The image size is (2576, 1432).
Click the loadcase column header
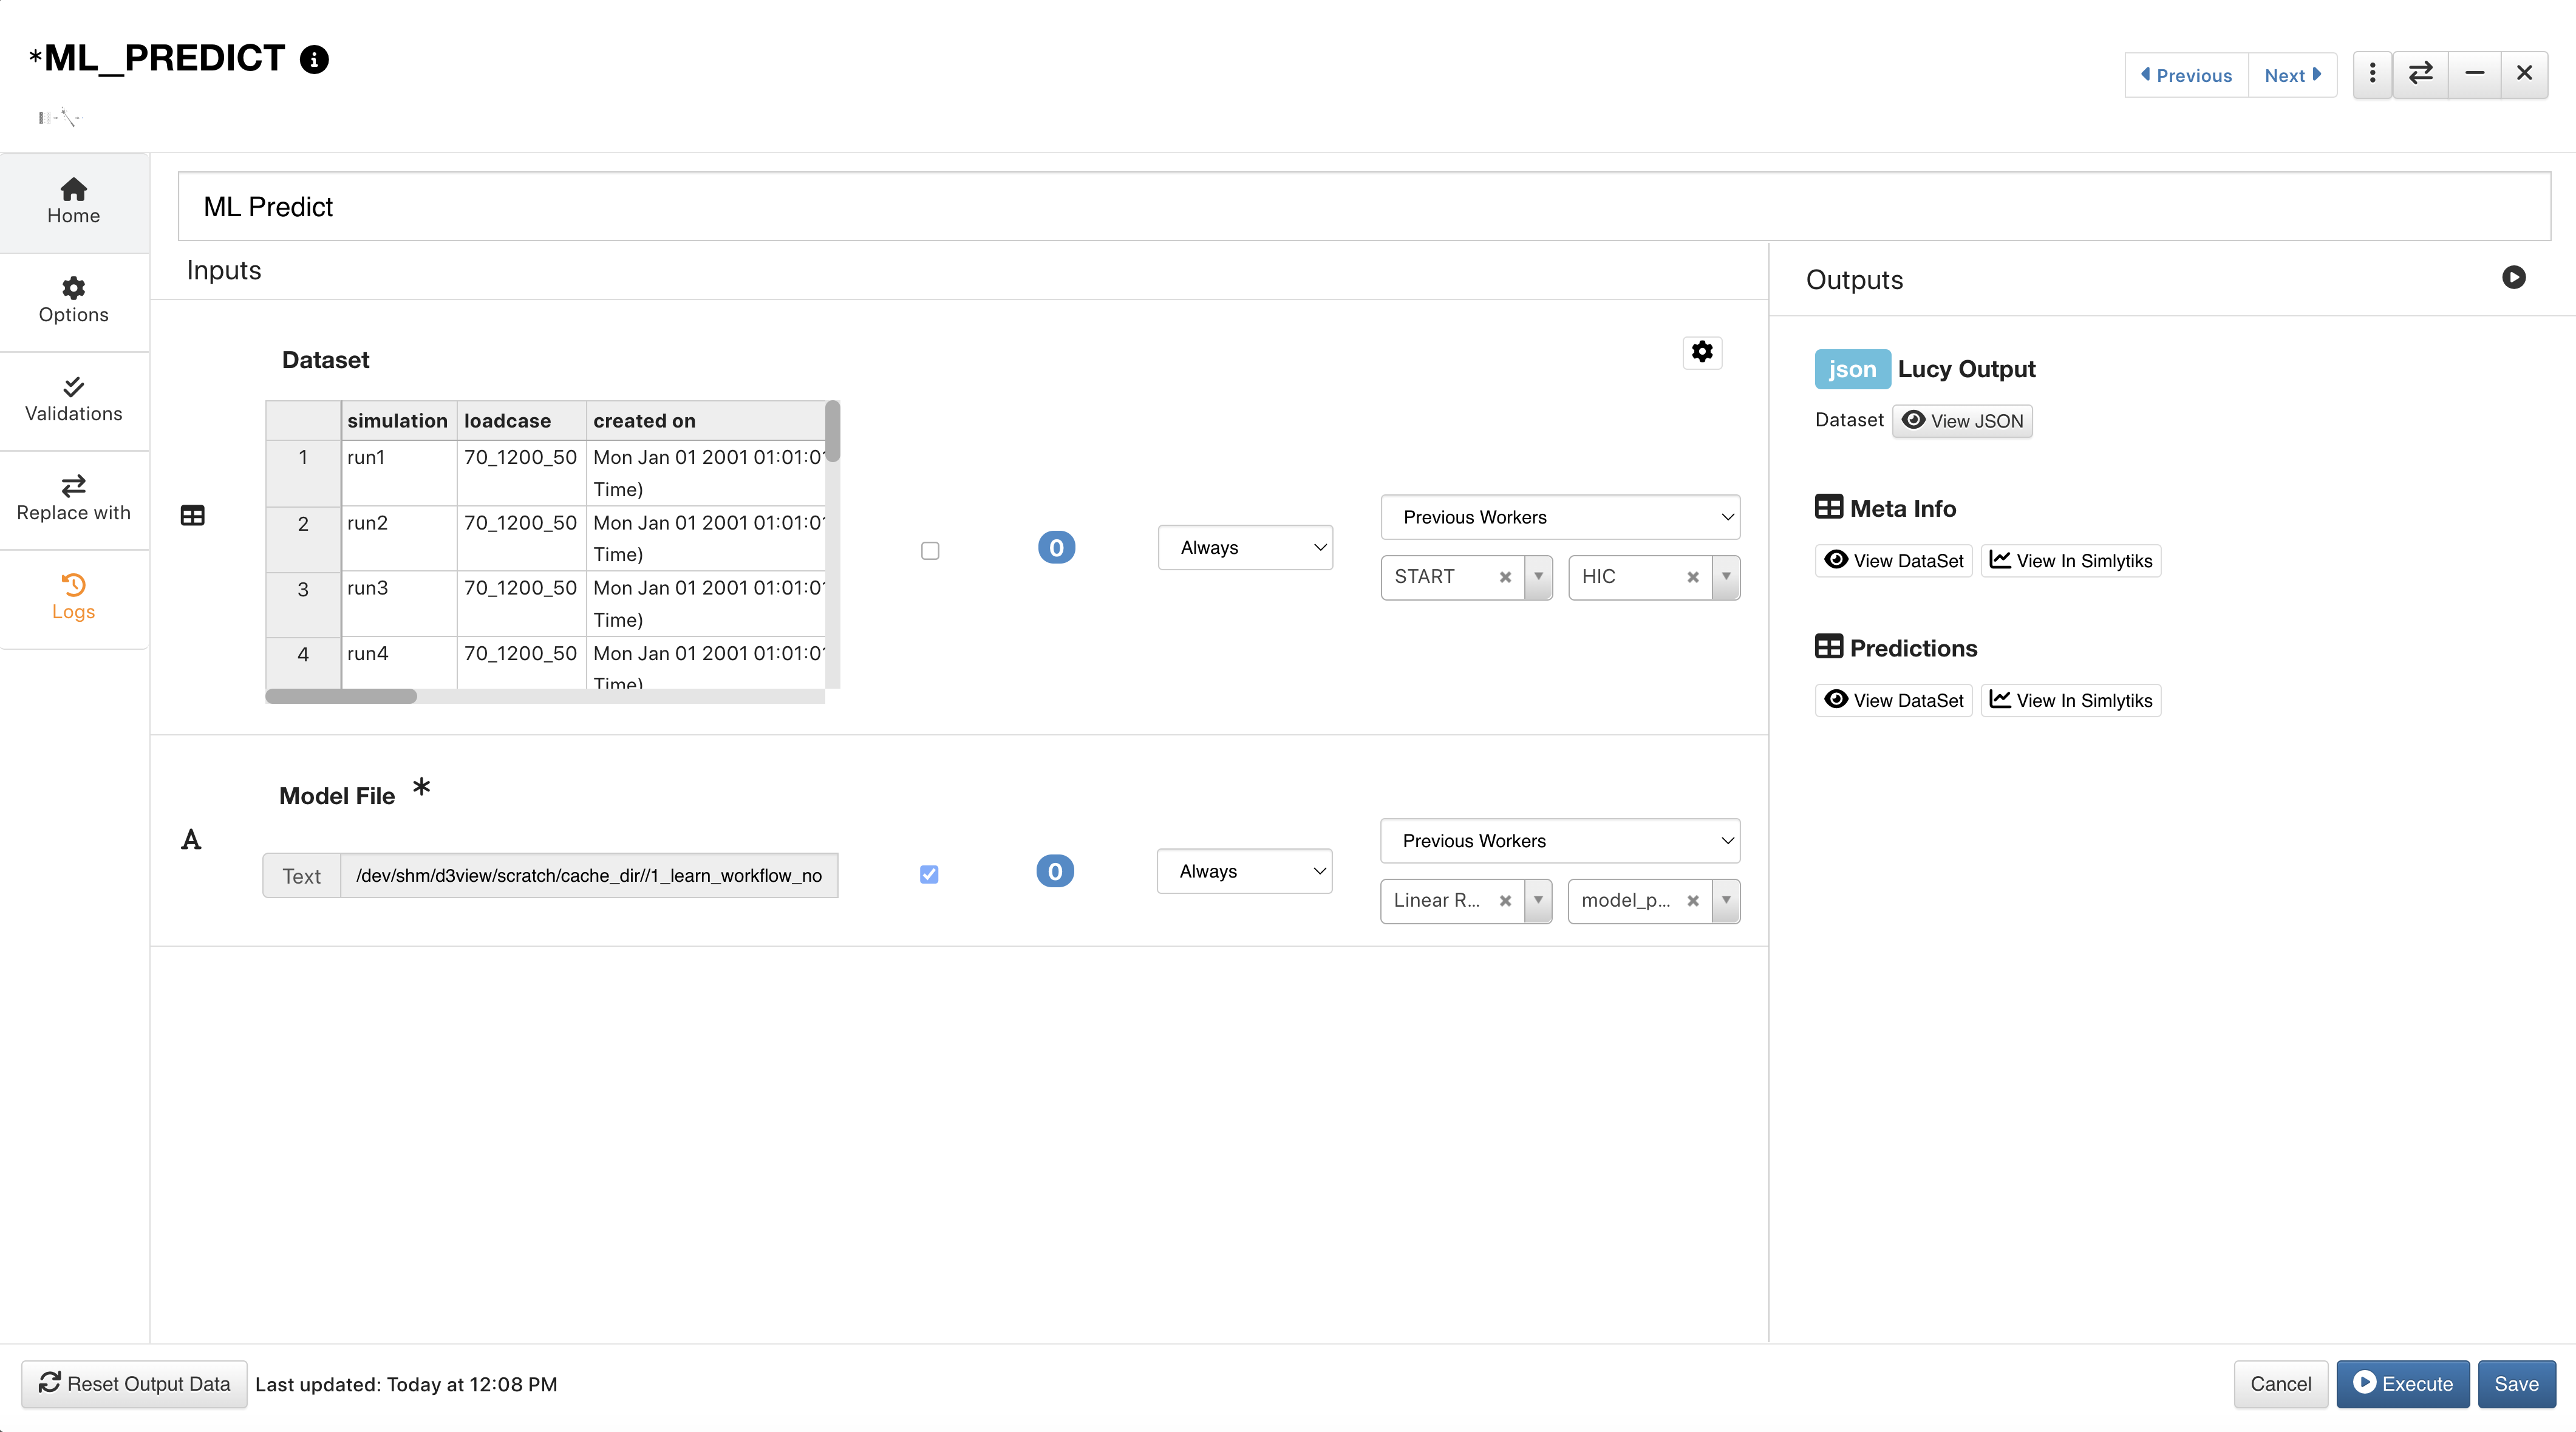521,421
